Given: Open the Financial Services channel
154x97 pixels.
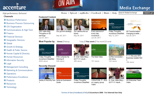Looking at the screenshot, I should click(x=14, y=37).
